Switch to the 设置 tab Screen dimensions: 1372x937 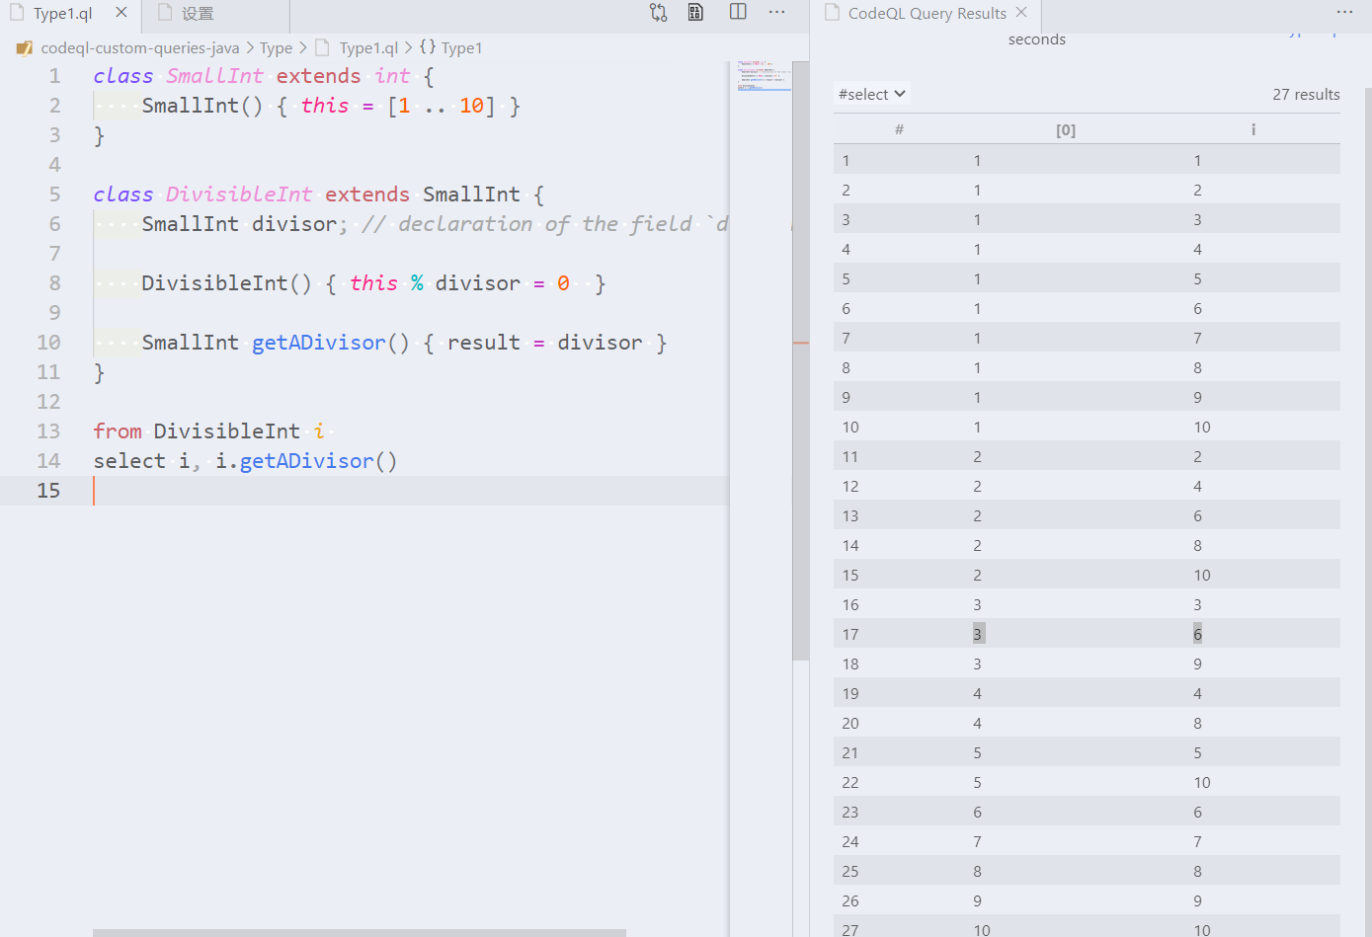click(197, 14)
